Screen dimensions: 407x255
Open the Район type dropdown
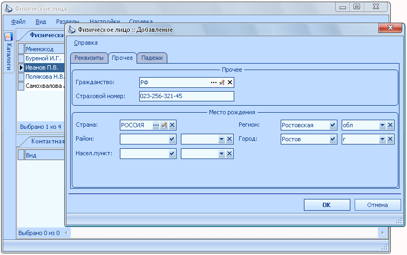point(221,139)
